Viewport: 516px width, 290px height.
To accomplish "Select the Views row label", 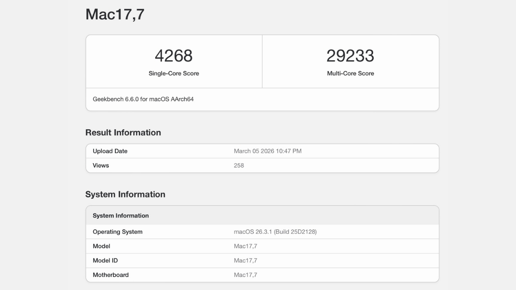I will pyautogui.click(x=101, y=165).
